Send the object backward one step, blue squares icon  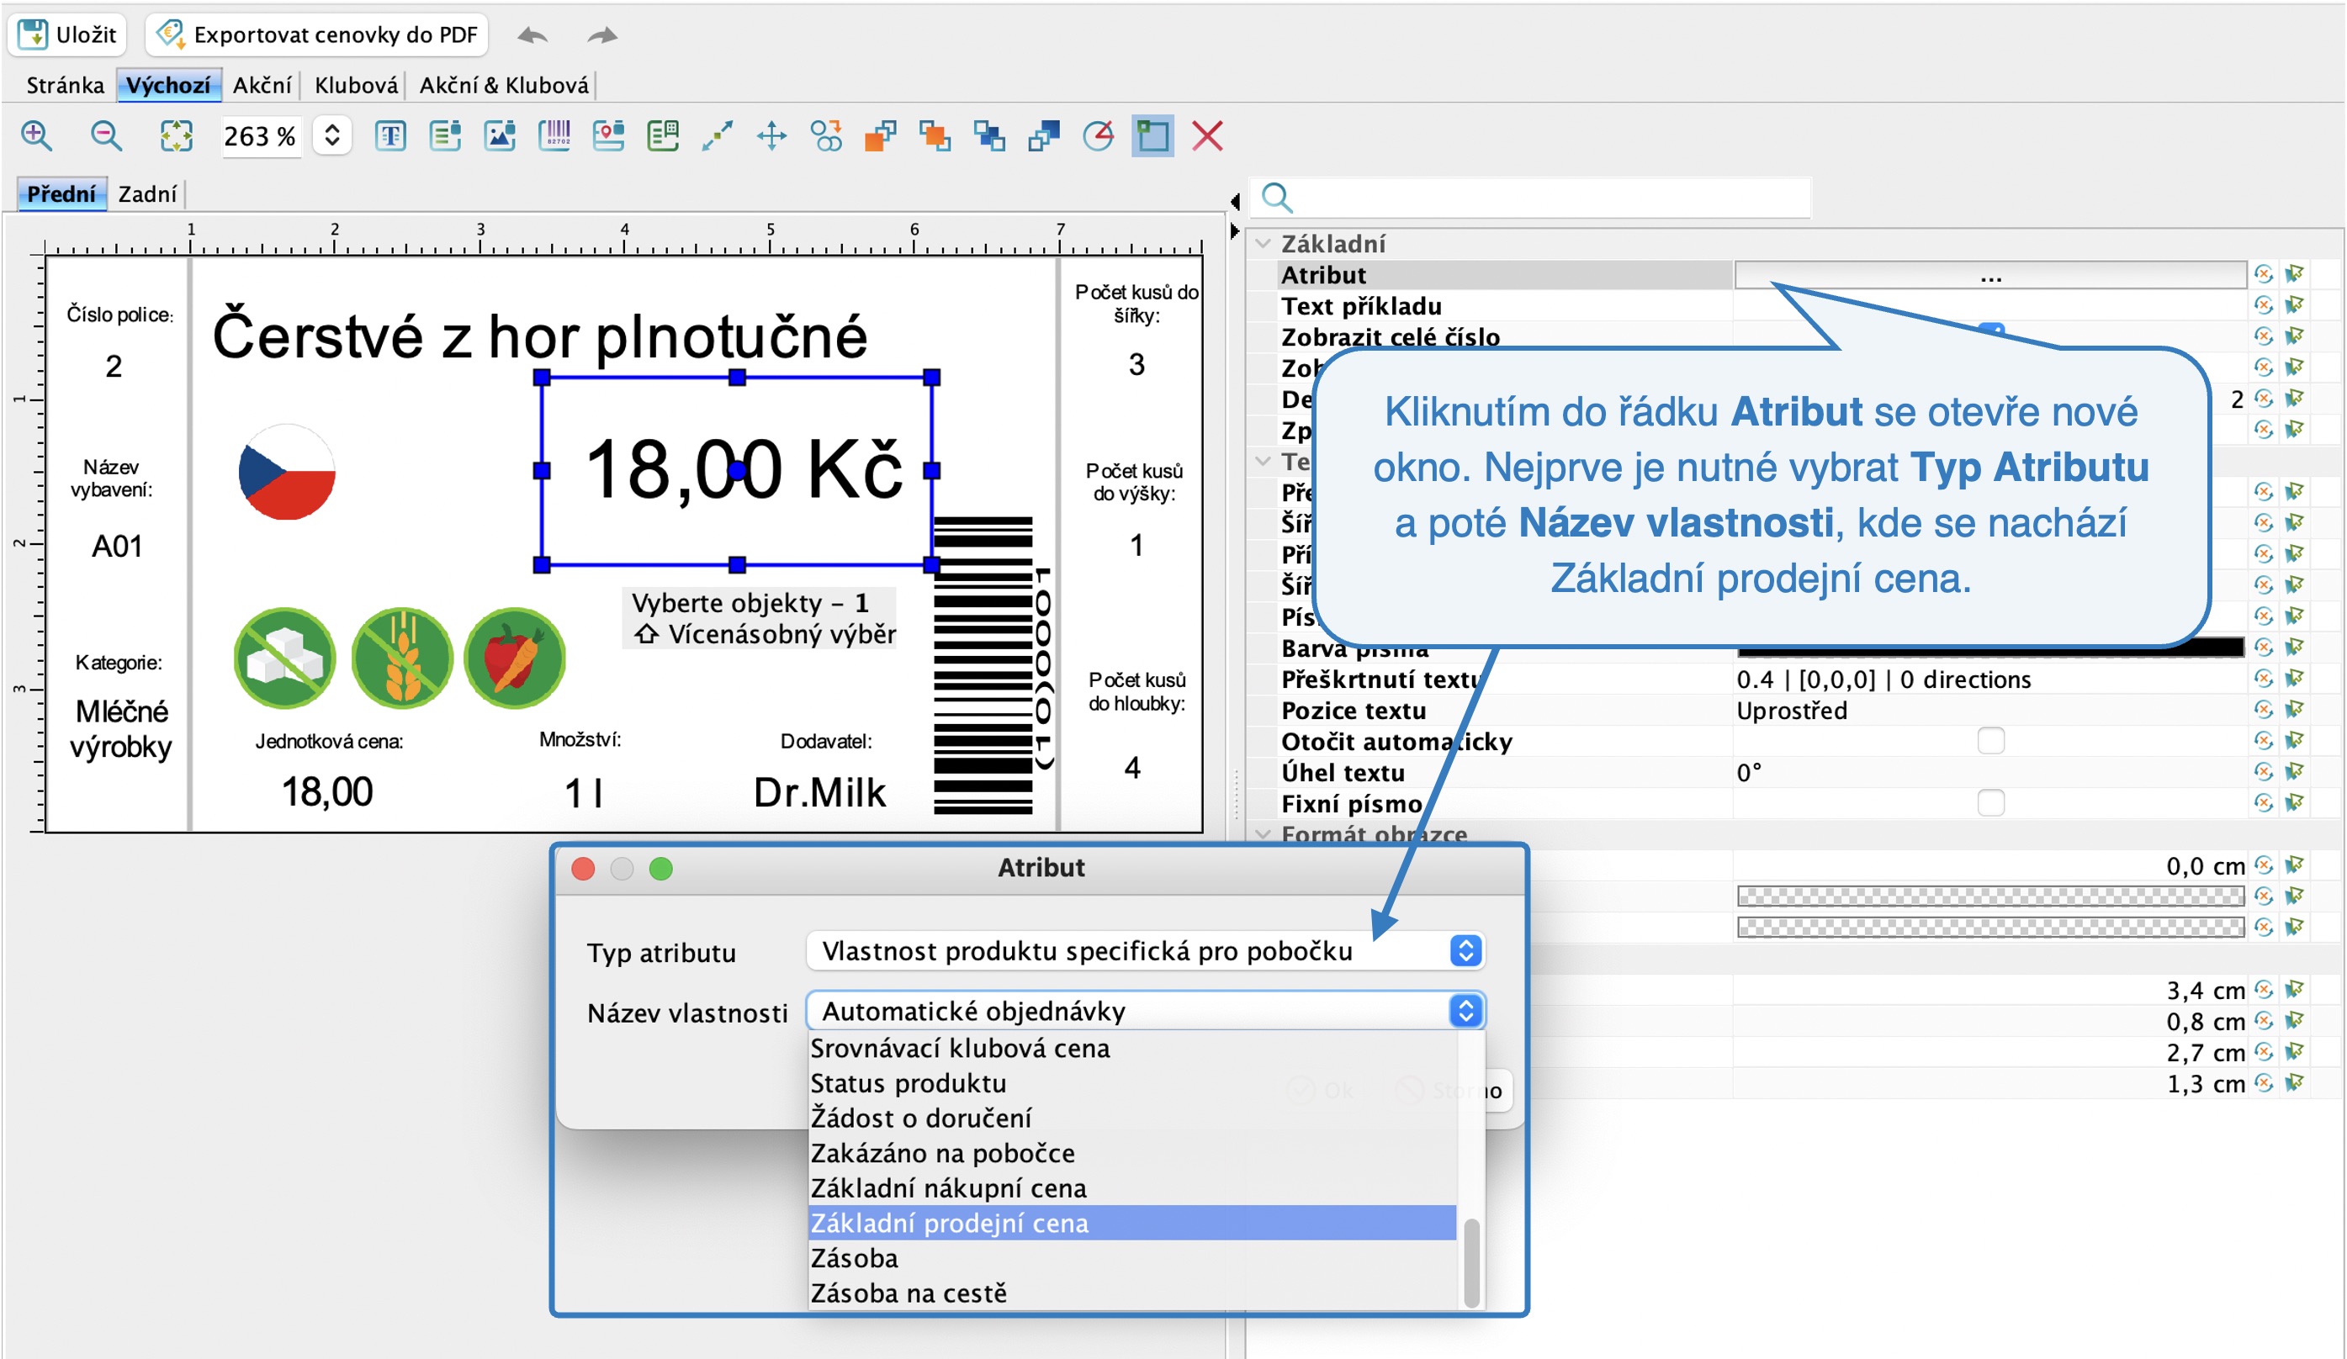(990, 136)
